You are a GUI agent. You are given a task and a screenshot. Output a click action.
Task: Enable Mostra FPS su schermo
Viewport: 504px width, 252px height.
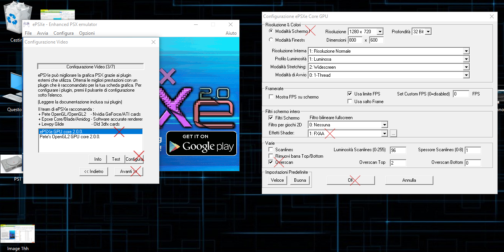(271, 96)
